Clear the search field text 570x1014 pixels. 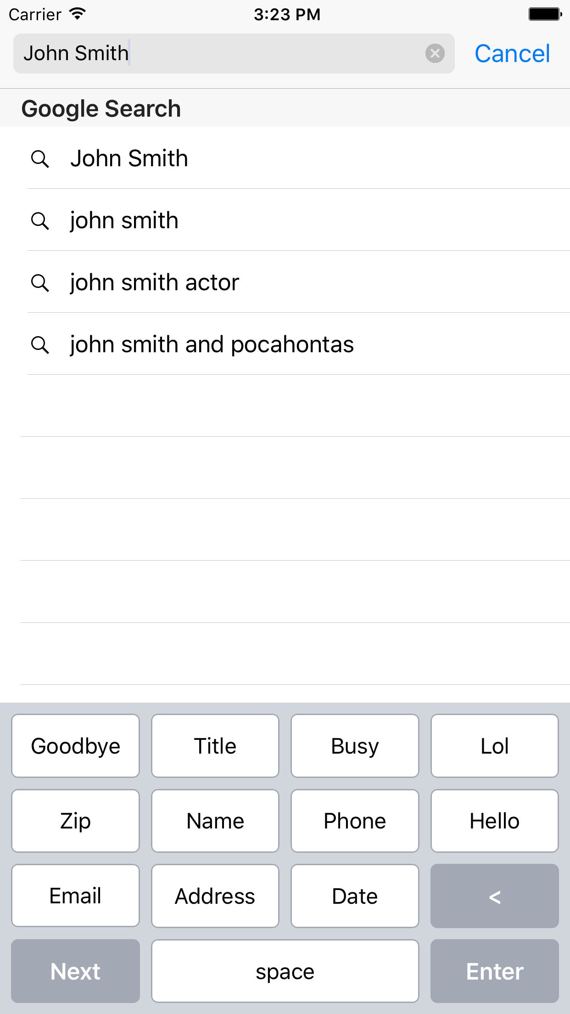coord(435,54)
